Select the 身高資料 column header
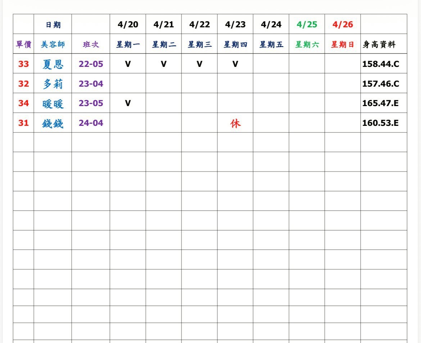The height and width of the screenshot is (343, 421). [379, 45]
